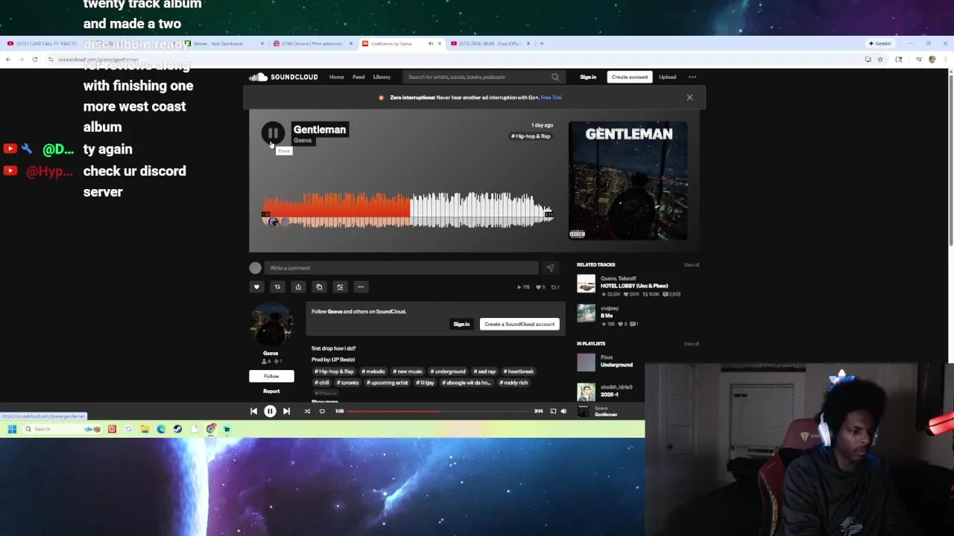Viewport: 954px width, 536px height.
Task: Click the Gentleman album artwork
Action: pos(628,181)
